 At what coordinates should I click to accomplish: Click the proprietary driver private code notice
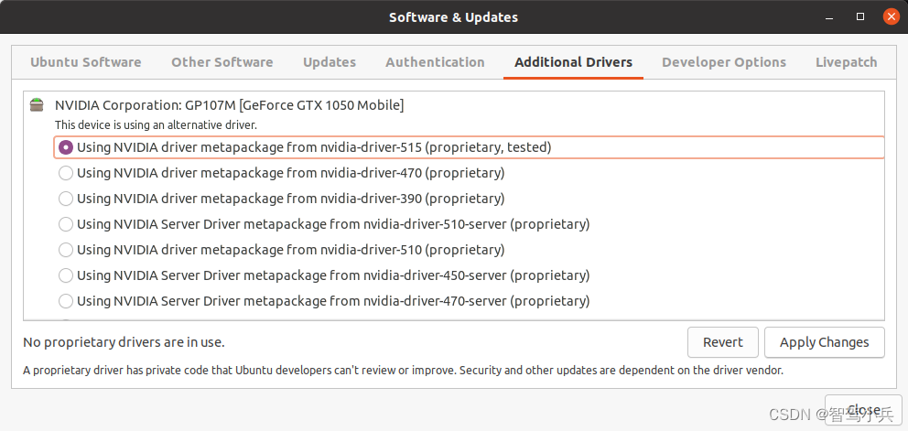[403, 371]
